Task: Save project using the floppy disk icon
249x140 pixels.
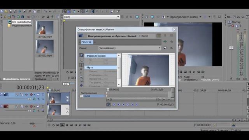Action: tap(11, 11)
